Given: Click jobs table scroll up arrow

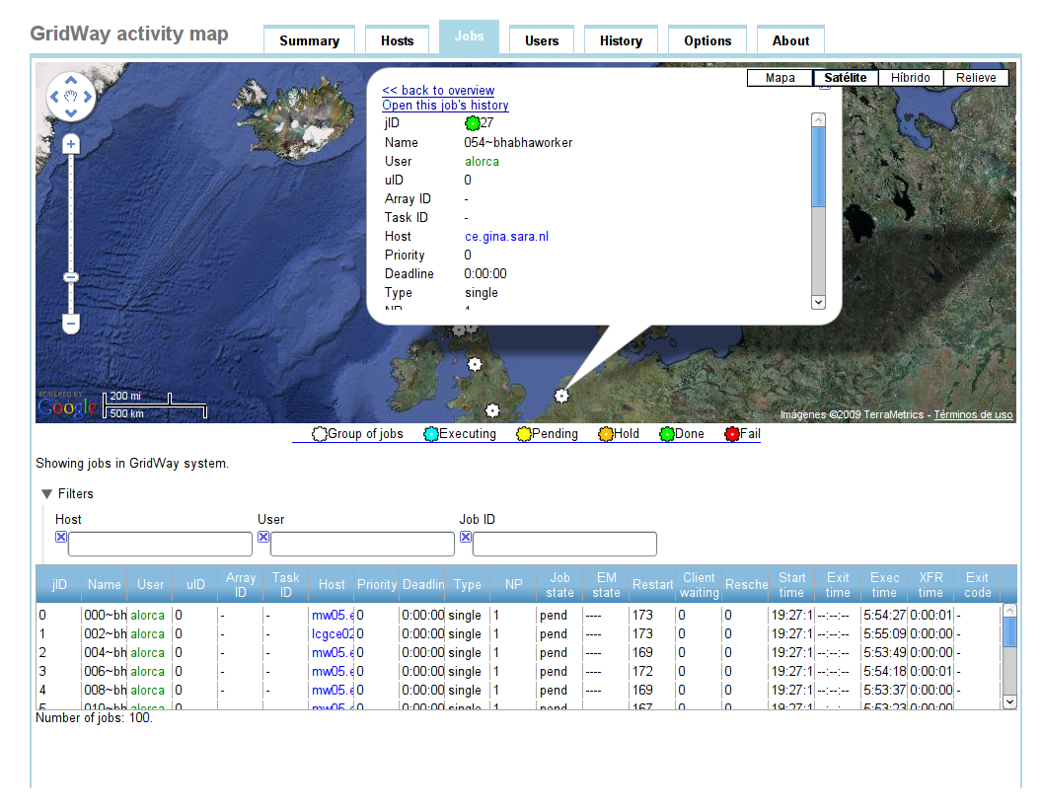Looking at the screenshot, I should (1009, 610).
